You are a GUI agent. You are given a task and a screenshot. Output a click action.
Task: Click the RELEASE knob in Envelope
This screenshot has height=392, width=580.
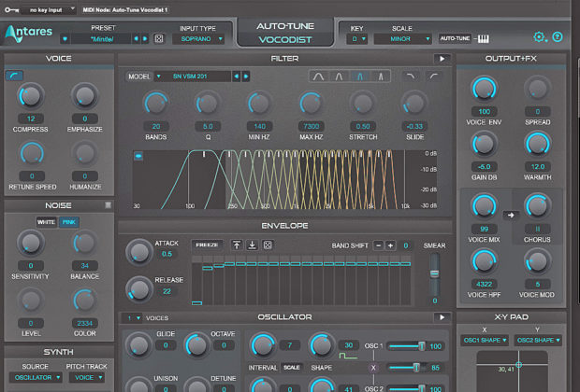click(138, 289)
